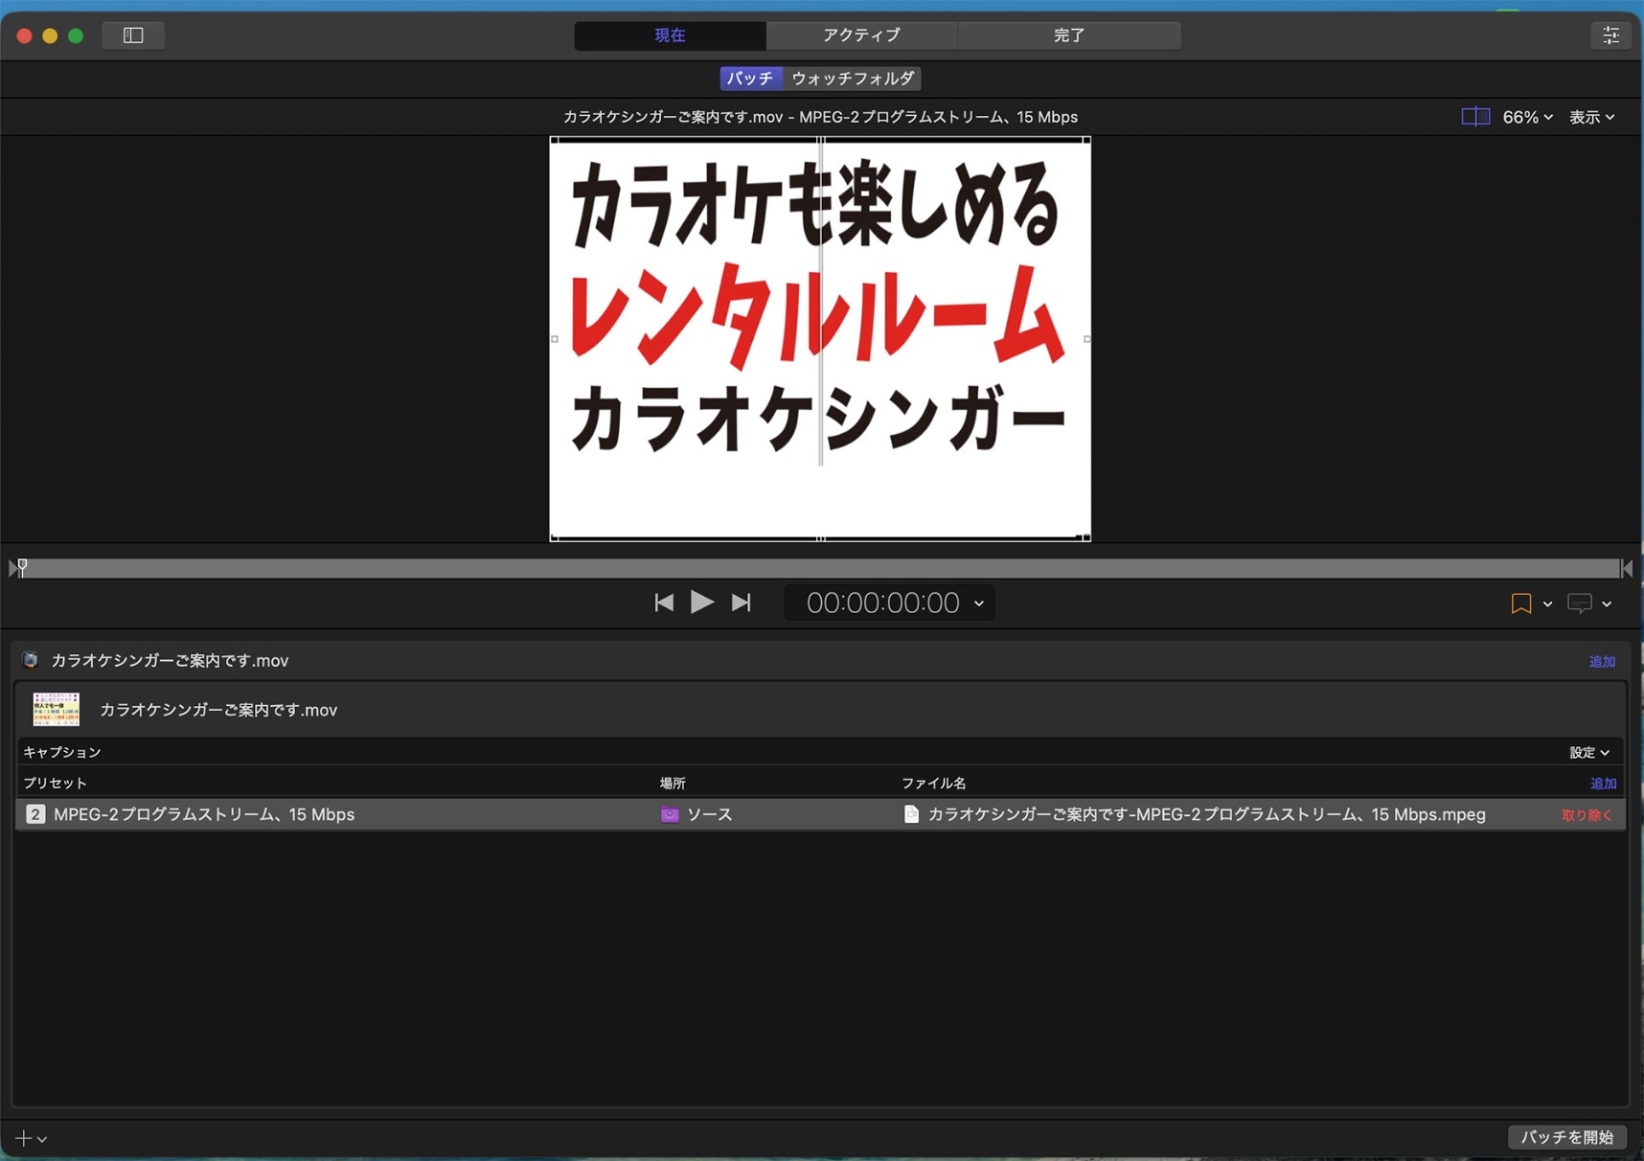Open the timecode display dropdown

pos(978,603)
